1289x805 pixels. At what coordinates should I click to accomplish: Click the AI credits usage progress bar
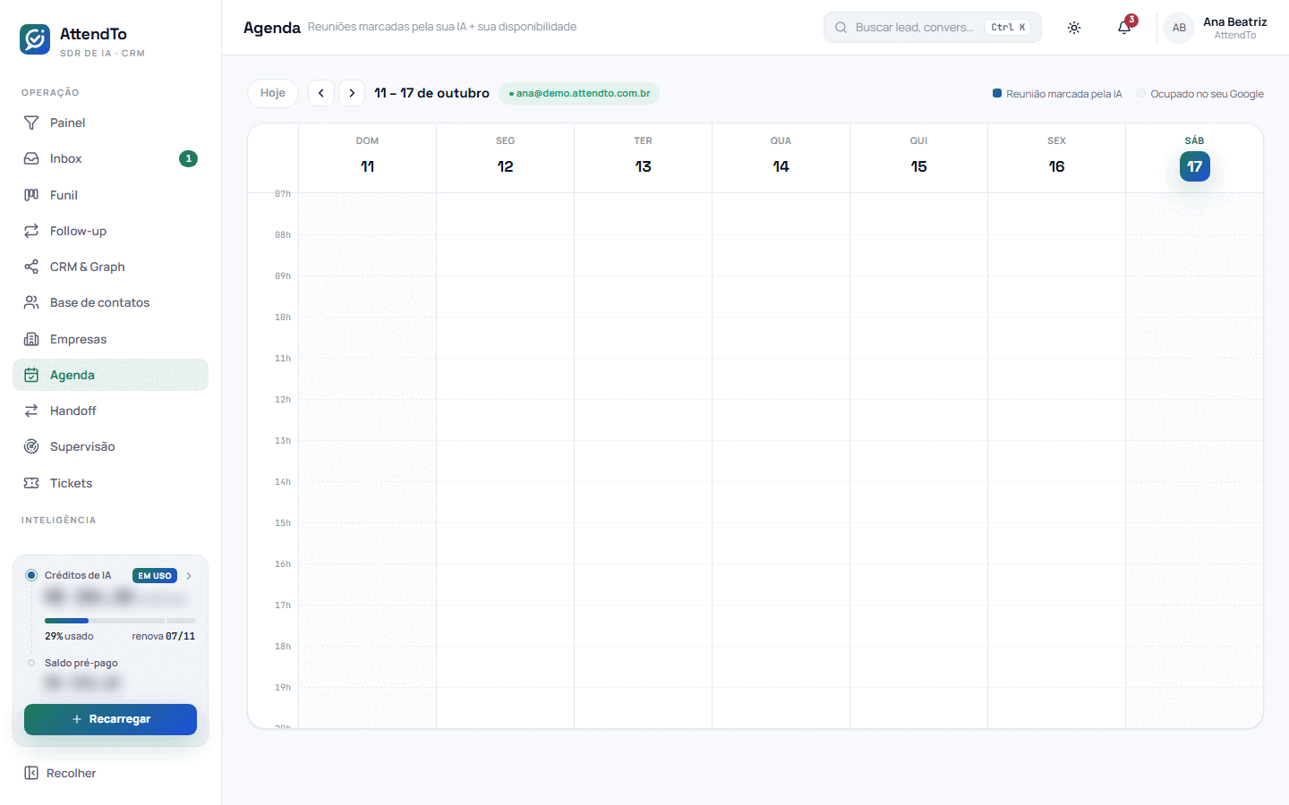120,621
